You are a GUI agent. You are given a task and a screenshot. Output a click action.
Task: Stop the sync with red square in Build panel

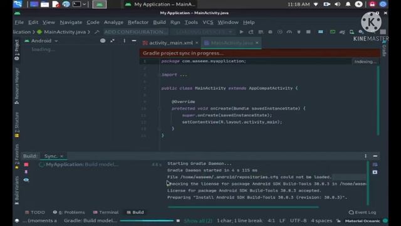pos(26,164)
